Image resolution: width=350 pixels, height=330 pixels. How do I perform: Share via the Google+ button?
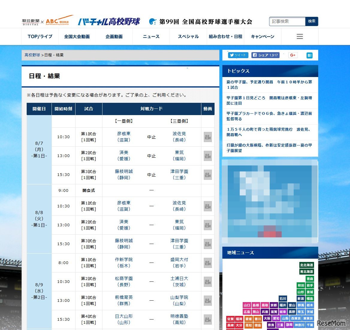[293, 55]
